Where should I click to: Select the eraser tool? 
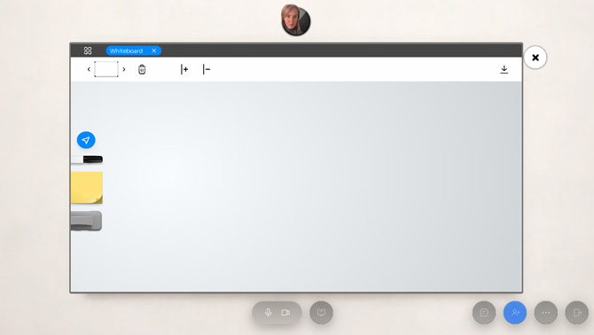86,221
